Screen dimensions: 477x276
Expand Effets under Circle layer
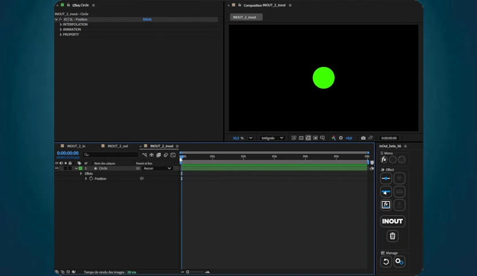pos(81,173)
